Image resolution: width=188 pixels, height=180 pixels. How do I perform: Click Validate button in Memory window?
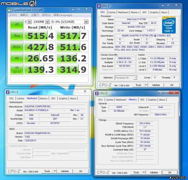click(x=154, y=172)
